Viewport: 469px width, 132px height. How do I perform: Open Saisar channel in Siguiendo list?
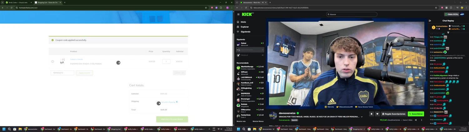coord(250,44)
